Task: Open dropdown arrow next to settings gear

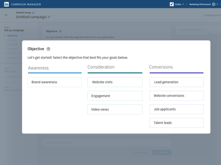Action: [x=217, y=4]
